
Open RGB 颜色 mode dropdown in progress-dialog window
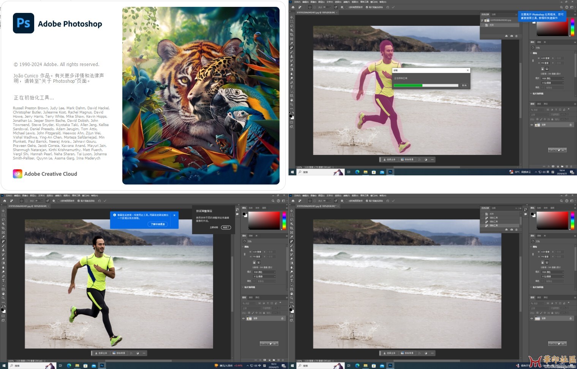tap(553, 79)
